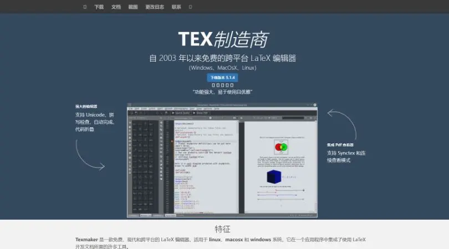
Task: Click the 特征 section heading
Action: click(222, 229)
